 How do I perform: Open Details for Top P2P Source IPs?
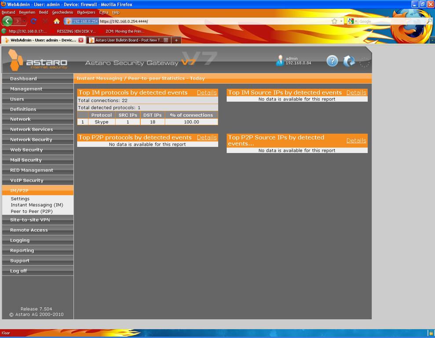(356, 140)
